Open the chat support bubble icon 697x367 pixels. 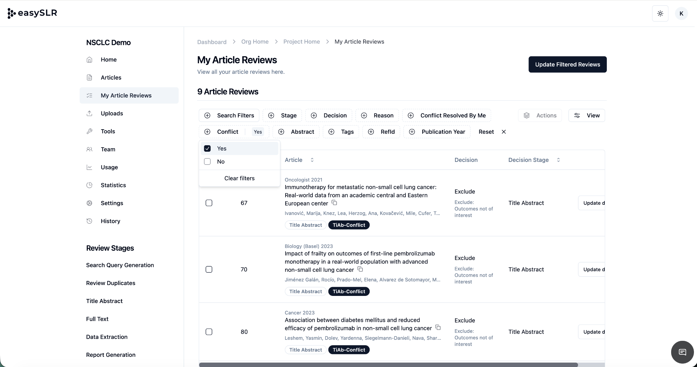682,352
